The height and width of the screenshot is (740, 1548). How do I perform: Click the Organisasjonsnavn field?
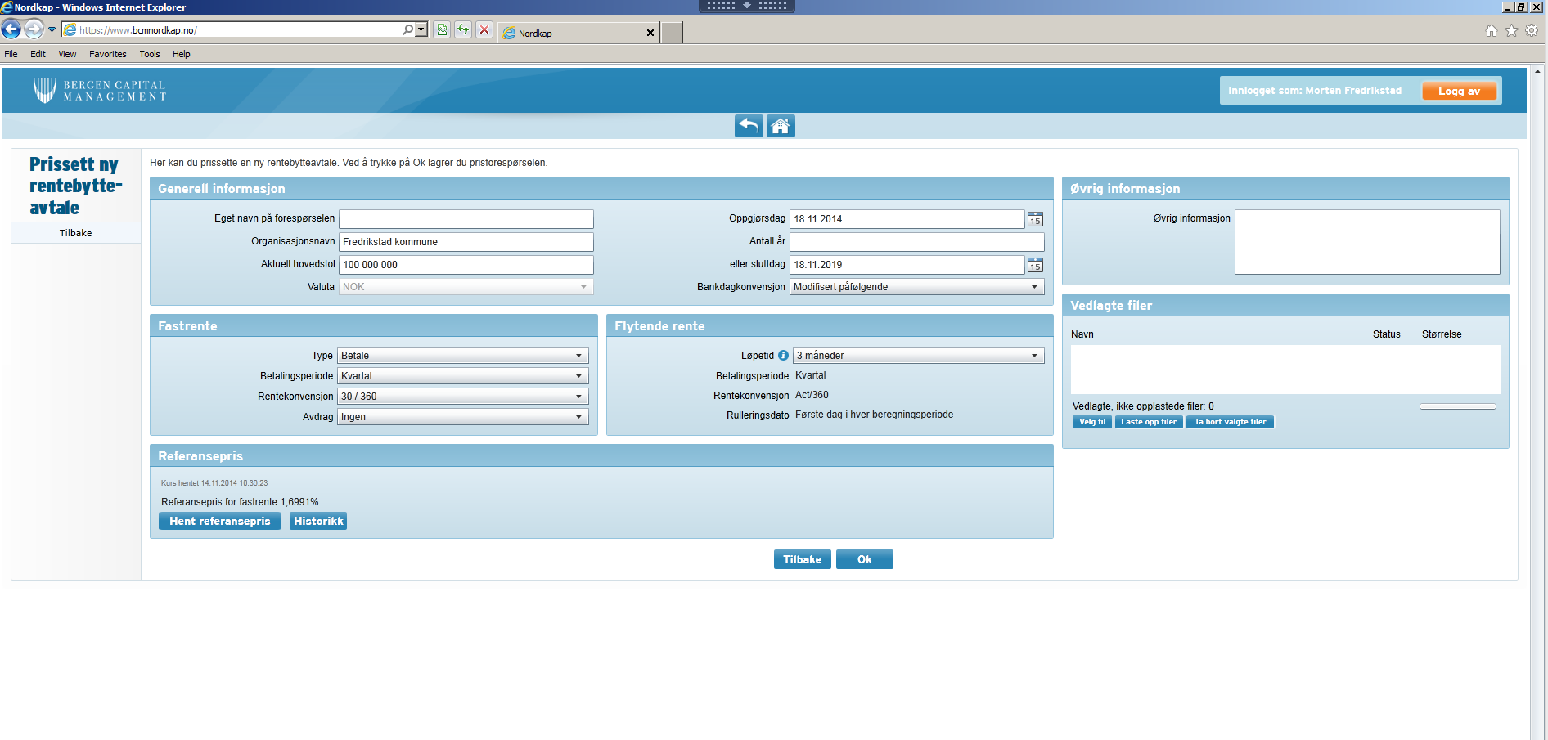[466, 242]
